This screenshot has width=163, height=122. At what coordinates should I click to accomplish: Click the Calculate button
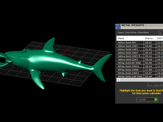click(x=147, y=100)
